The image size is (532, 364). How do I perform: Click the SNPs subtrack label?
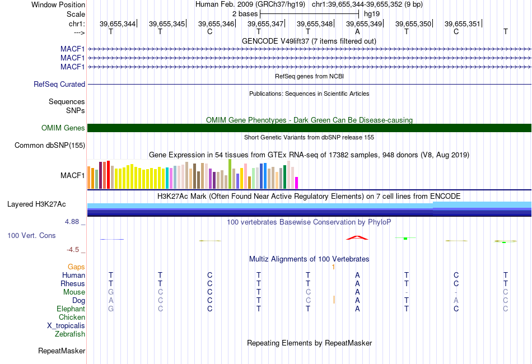coord(76,110)
